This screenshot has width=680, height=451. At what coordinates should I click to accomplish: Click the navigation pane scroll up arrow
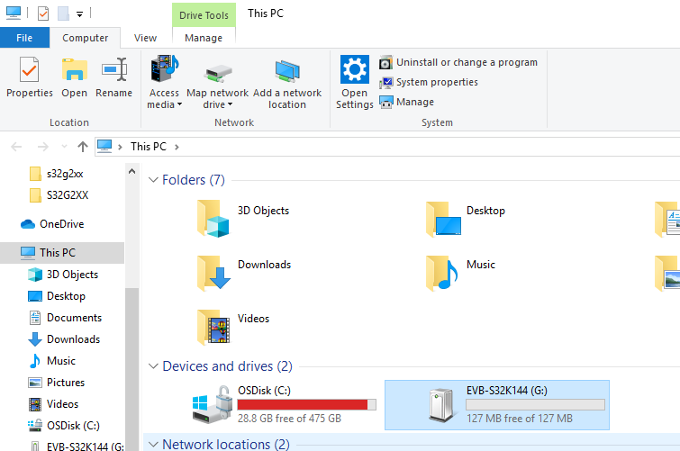click(131, 171)
